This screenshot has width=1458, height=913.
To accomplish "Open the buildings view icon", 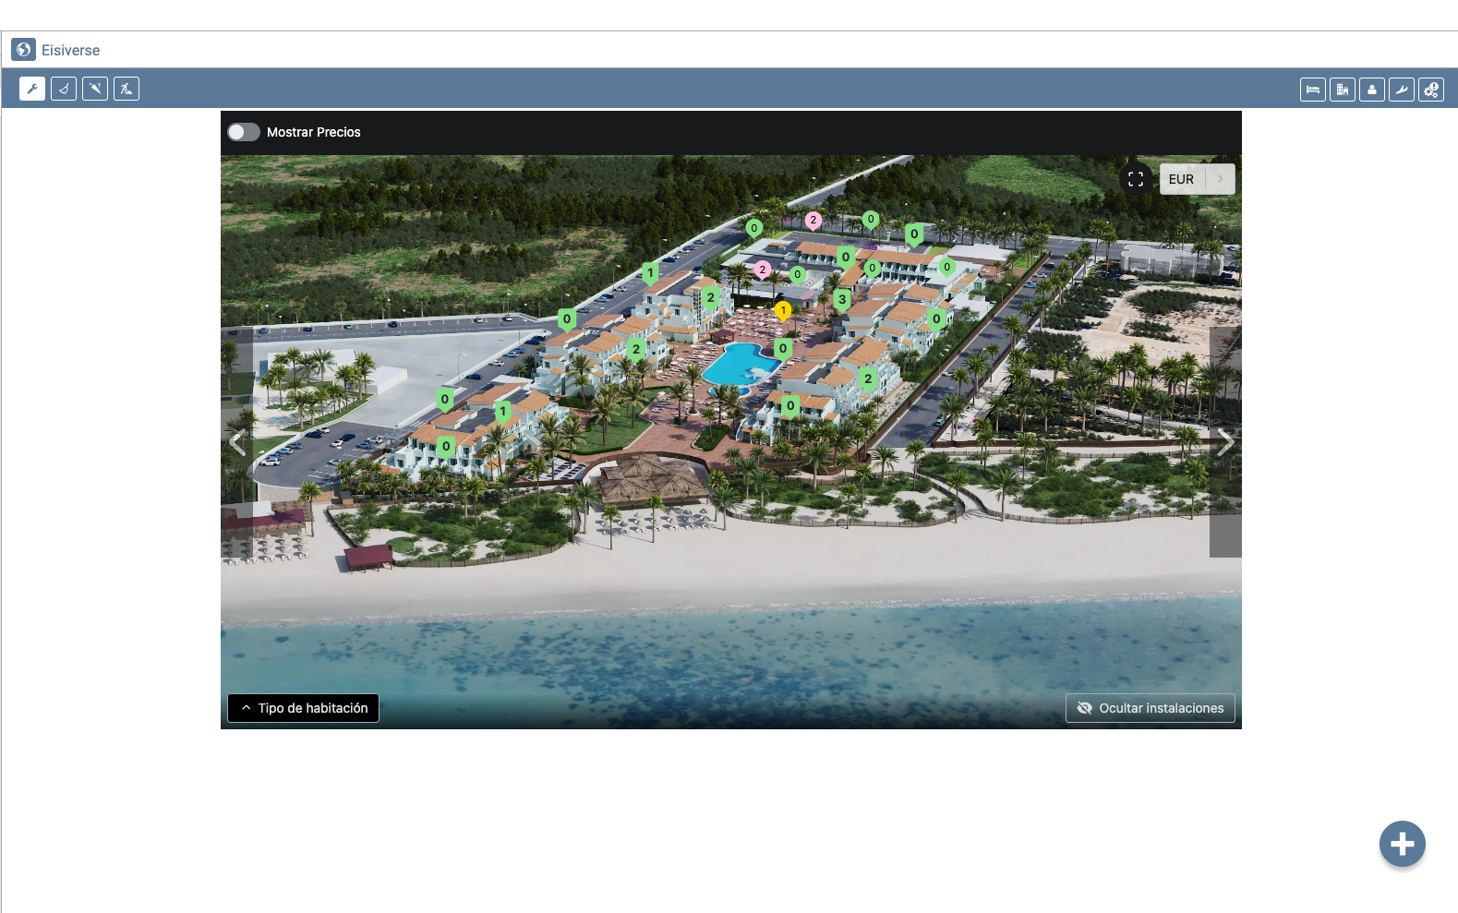I will (1343, 90).
